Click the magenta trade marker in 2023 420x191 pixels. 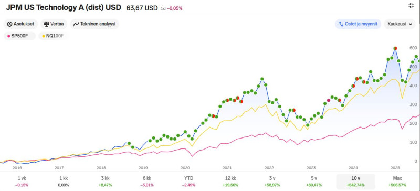click(x=329, y=100)
